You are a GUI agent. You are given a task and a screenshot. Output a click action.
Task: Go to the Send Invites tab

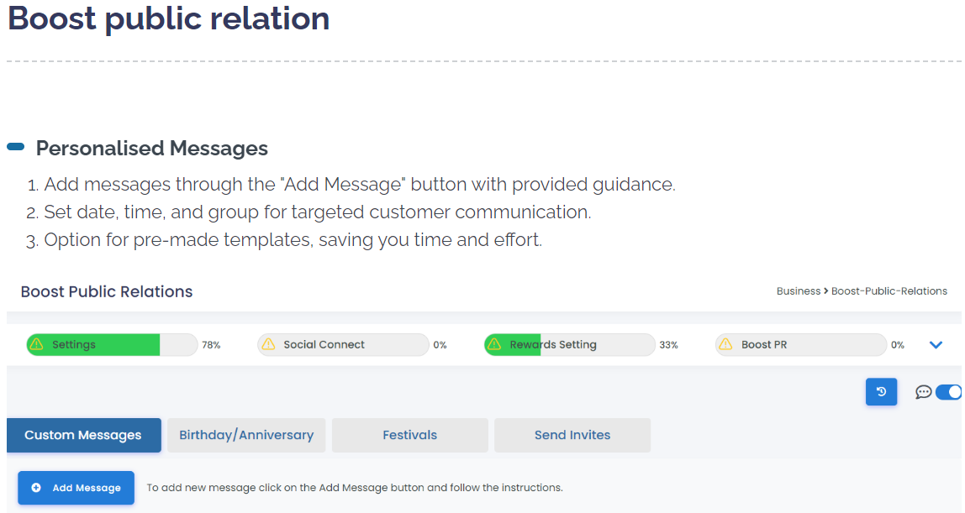tap(572, 435)
